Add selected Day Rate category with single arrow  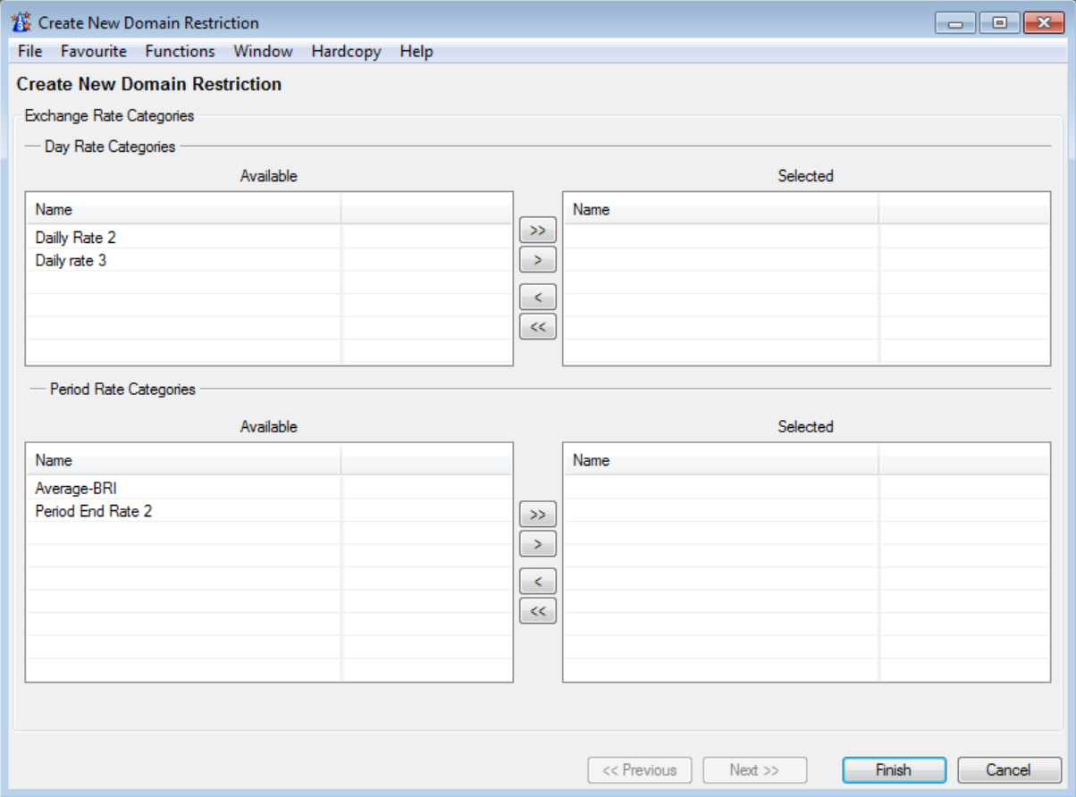pos(537,260)
